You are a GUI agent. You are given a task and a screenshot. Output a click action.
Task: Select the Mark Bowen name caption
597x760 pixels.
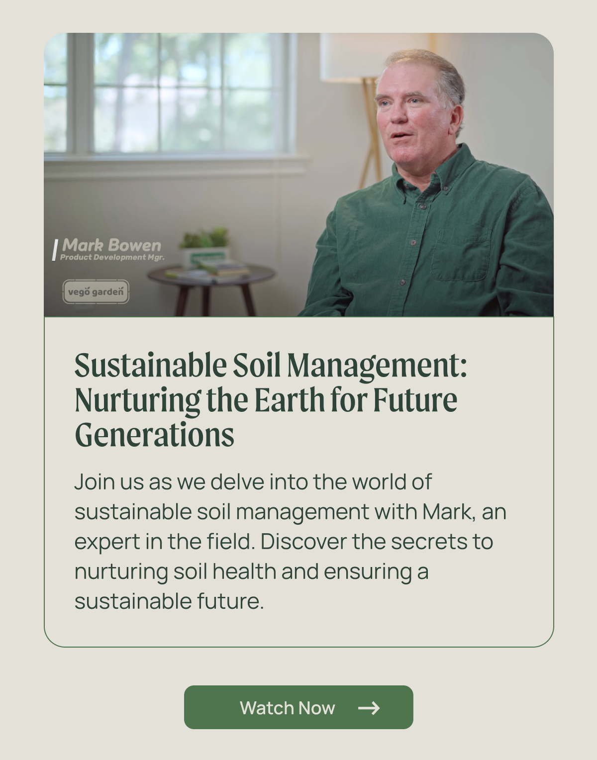point(111,245)
